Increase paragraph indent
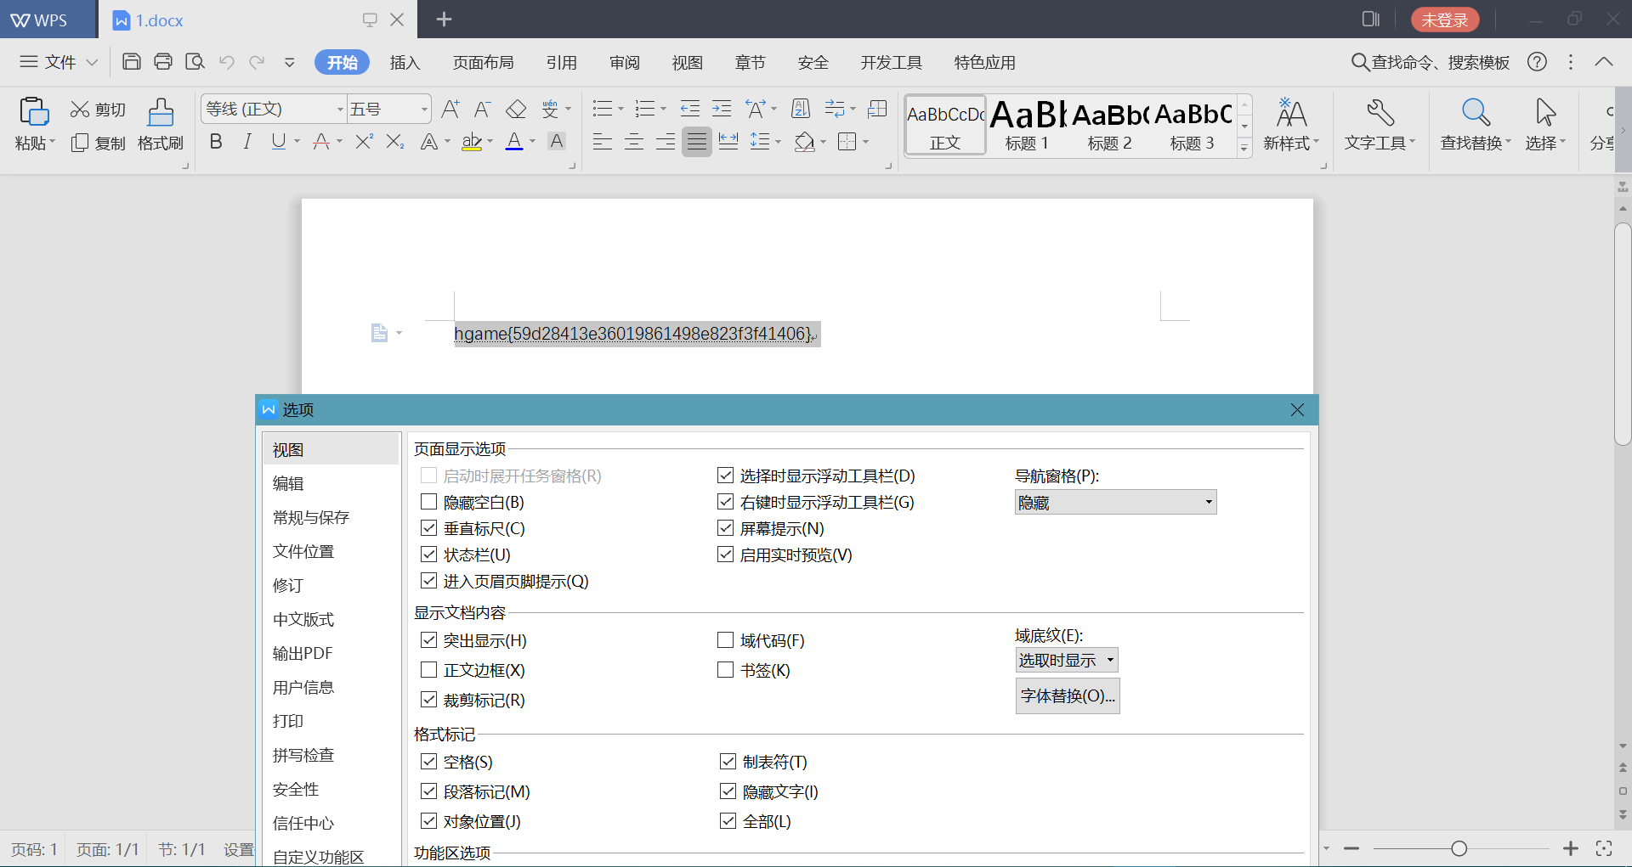The height and width of the screenshot is (867, 1632). pyautogui.click(x=722, y=109)
